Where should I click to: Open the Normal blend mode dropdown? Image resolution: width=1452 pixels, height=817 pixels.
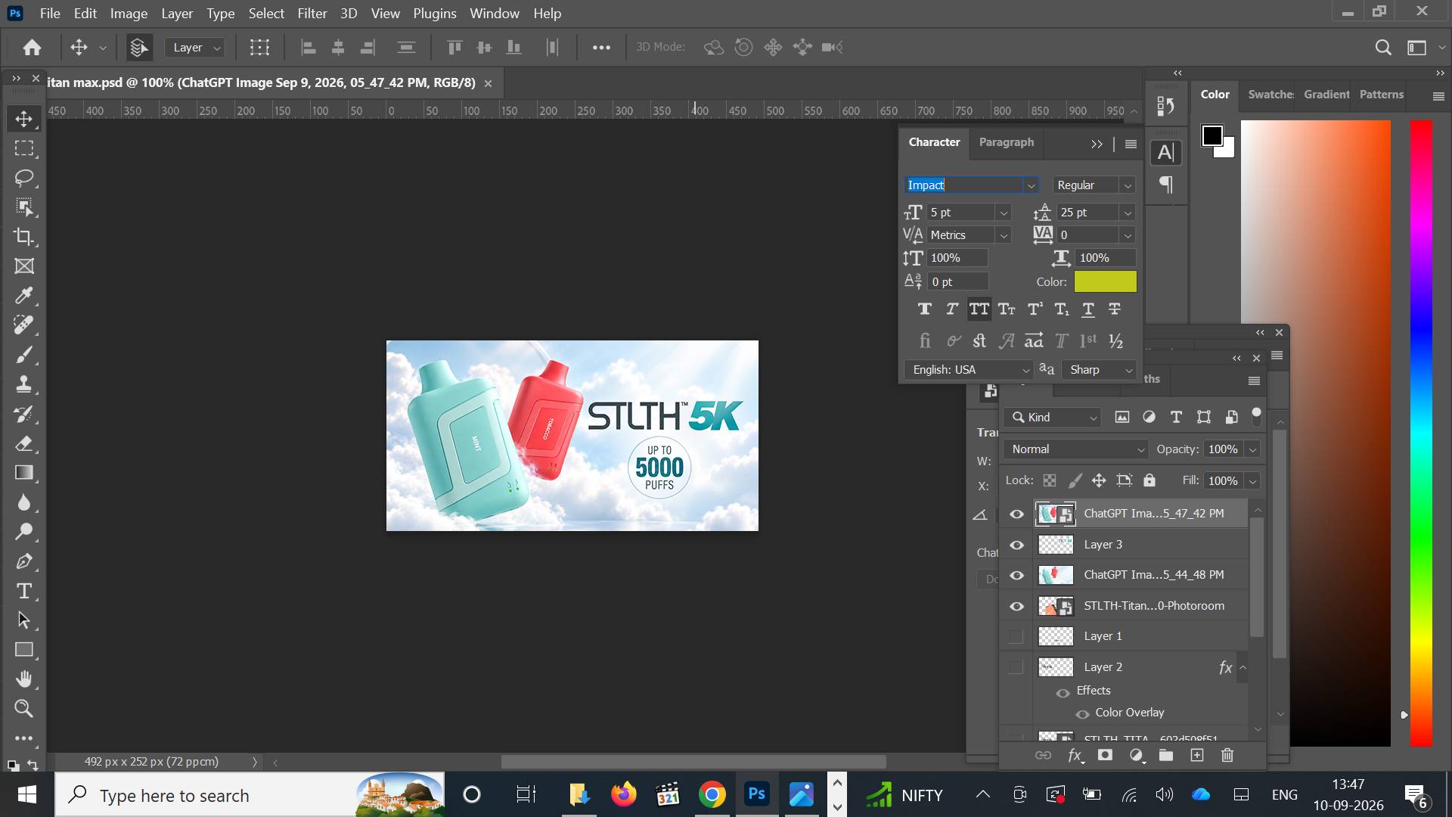[1075, 449]
